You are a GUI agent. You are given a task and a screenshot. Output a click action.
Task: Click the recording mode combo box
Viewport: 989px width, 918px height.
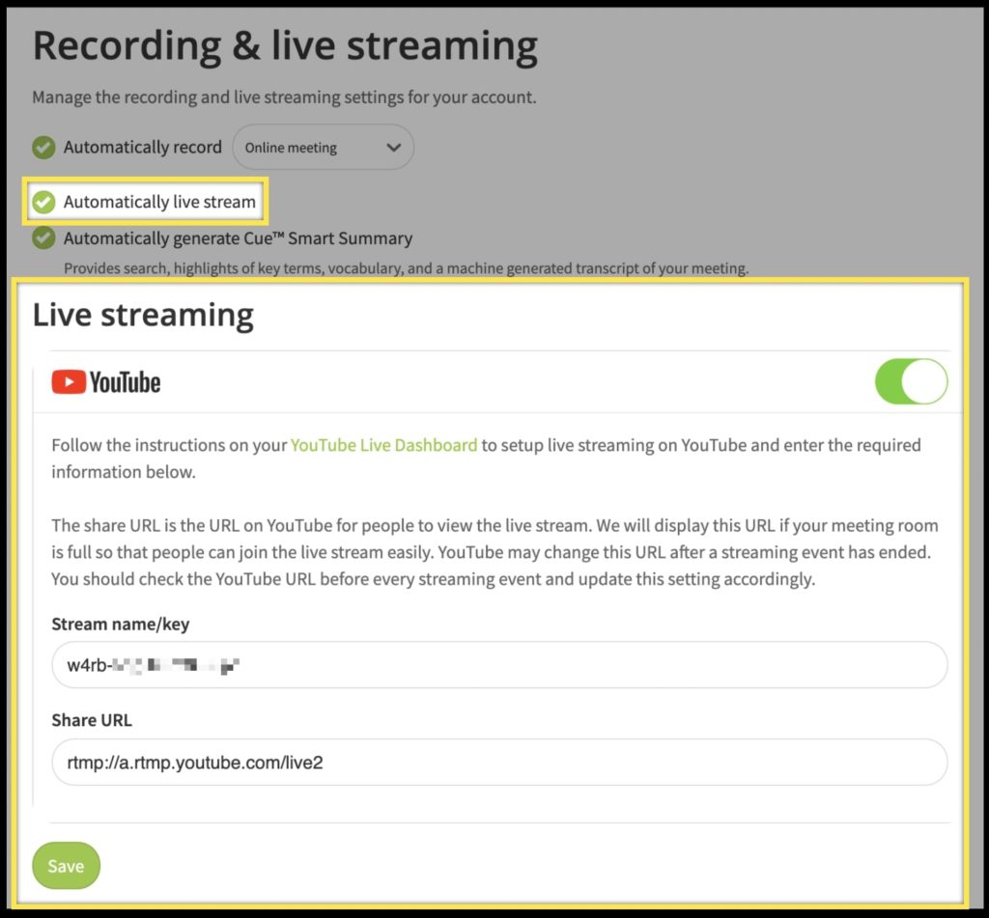323,147
